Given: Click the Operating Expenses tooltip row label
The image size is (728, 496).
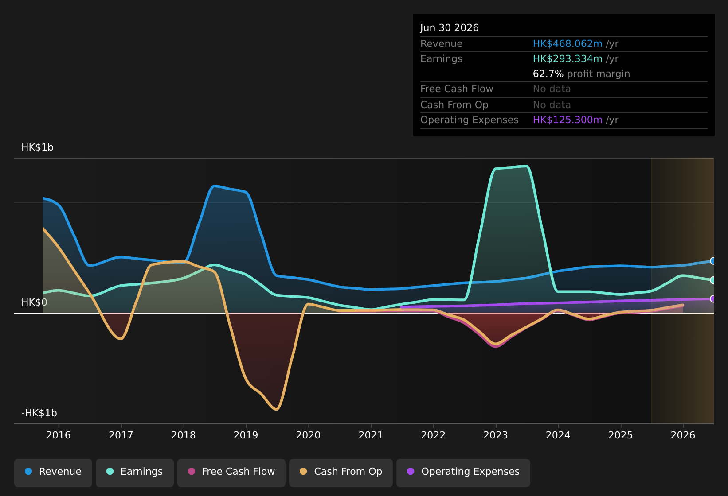Looking at the screenshot, I should tap(470, 120).
